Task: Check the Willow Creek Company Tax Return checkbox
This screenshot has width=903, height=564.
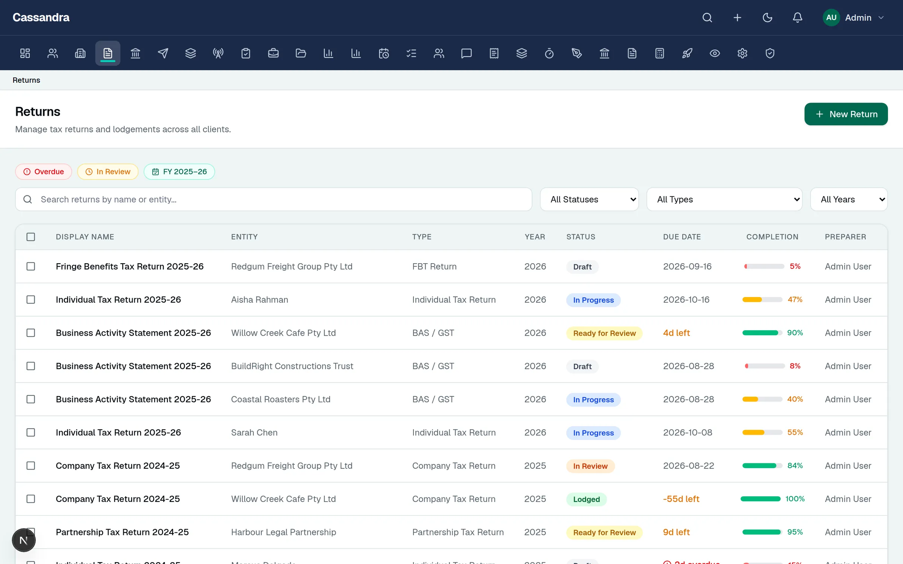Action: (31, 499)
